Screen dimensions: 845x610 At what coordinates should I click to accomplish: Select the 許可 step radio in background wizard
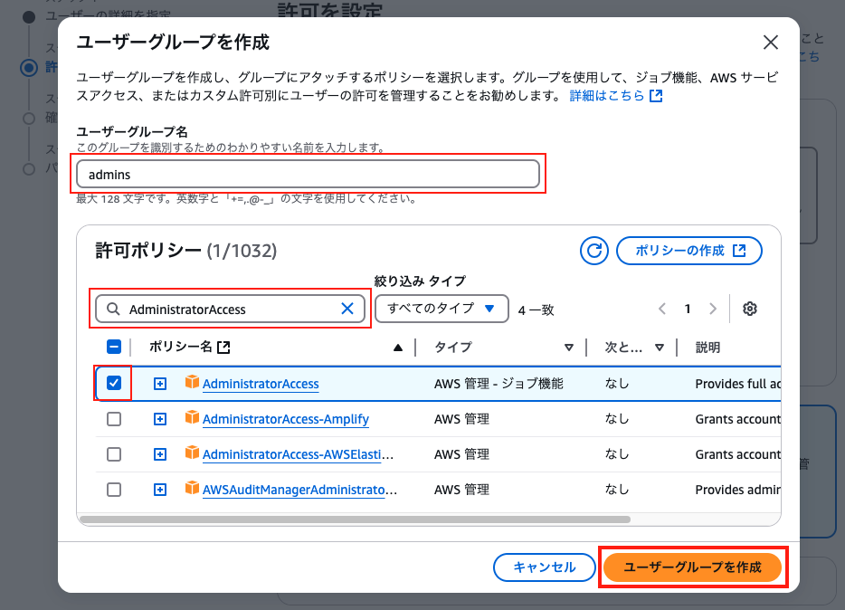click(x=29, y=67)
